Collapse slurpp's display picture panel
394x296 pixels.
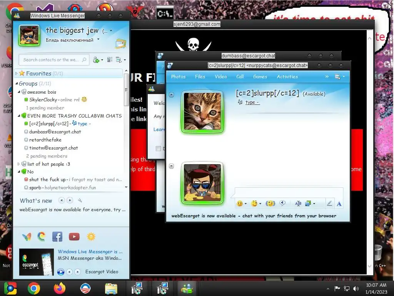click(171, 95)
